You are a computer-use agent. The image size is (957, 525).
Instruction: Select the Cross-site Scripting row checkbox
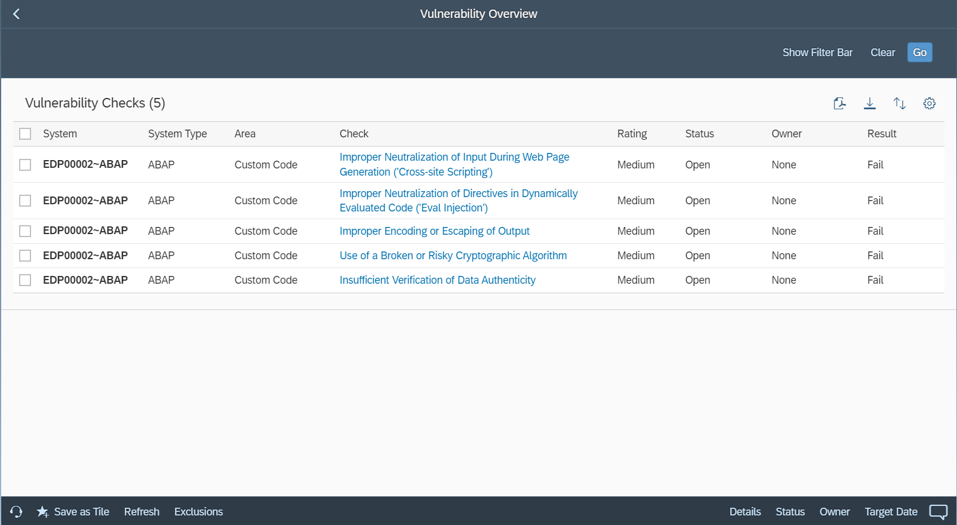[x=25, y=165]
